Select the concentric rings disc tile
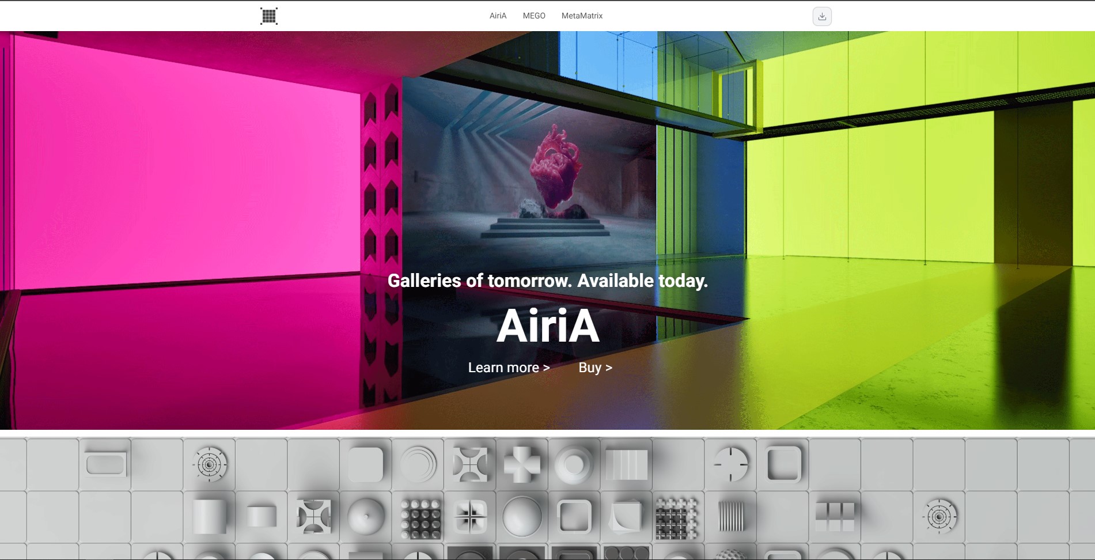 click(x=418, y=464)
